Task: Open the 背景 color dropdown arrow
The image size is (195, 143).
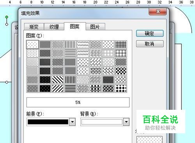Action: click(126, 122)
